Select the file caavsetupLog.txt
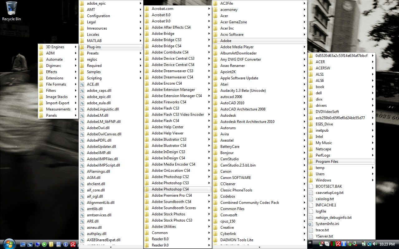The image size is (399, 249). [x=341, y=193]
